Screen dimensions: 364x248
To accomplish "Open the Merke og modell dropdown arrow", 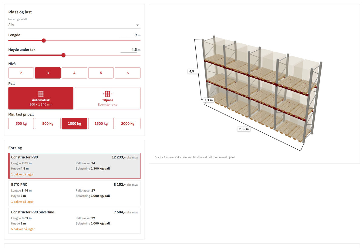I will tap(137, 25).
